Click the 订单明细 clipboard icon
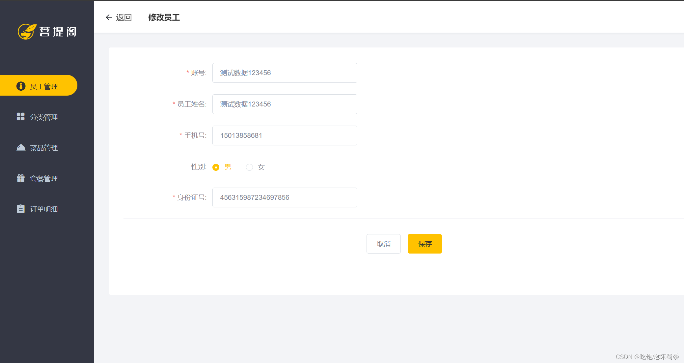 (x=20, y=209)
